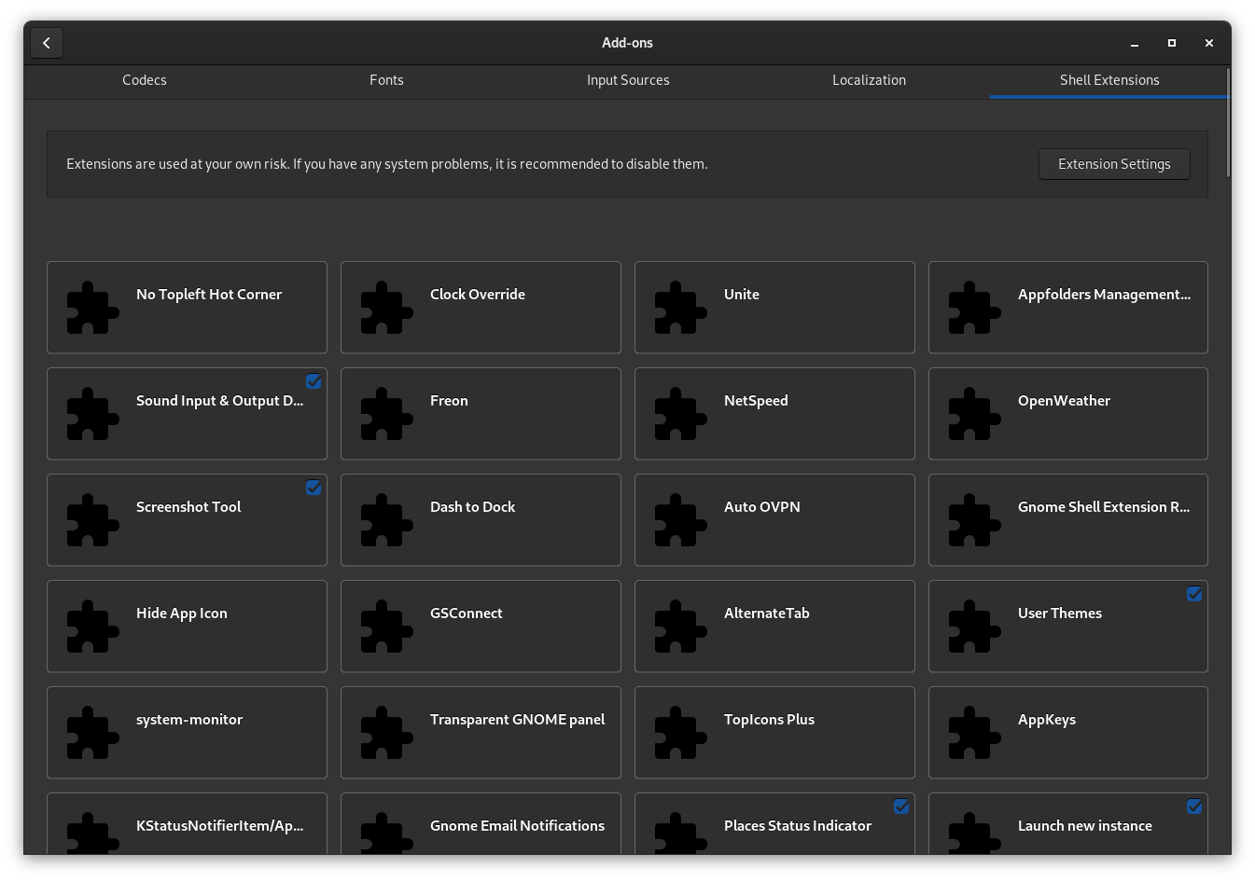Screen dimensions: 1255x881
Task: Click the Auto OVPN puzzle icon
Action: [x=681, y=520]
